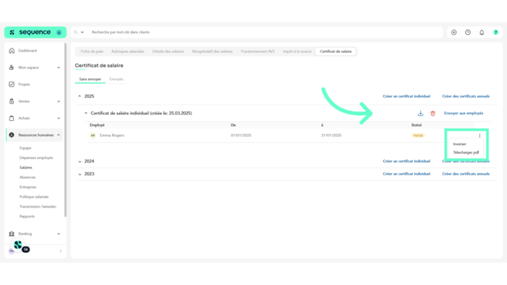Screen dimensions: 507x285
Task: Click the sidebar bottom right arrow
Action: click(60, 251)
